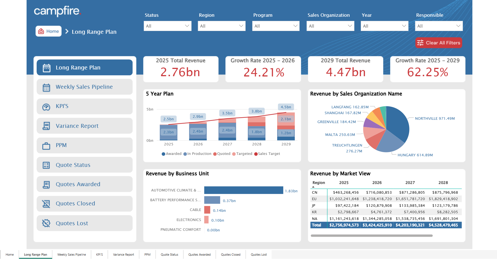Select the Northville pie chart slice

(x=397, y=123)
